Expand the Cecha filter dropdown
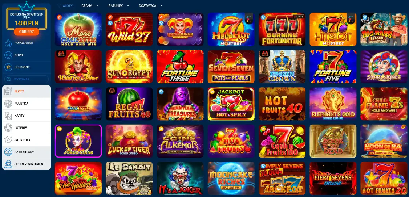The height and width of the screenshot is (197, 409). [x=90, y=5]
